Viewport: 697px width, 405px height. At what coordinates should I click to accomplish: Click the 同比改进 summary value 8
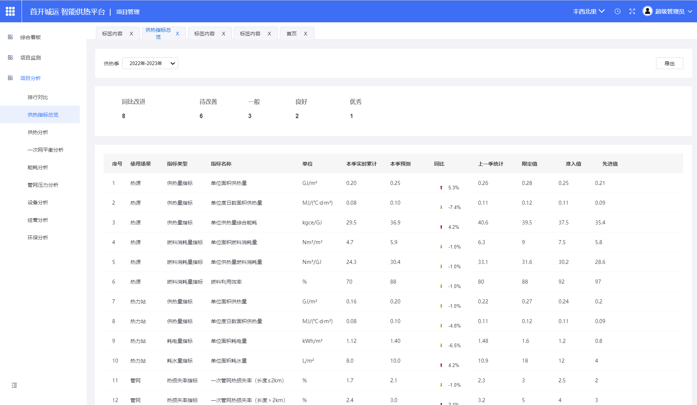tap(124, 116)
